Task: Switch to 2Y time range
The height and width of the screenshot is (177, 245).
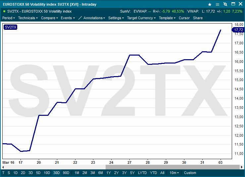Action: pyautogui.click(x=117, y=173)
